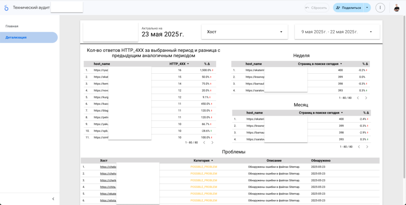Open the https://chebo... host link
The width and height of the screenshot is (406, 205).
[x=108, y=167]
